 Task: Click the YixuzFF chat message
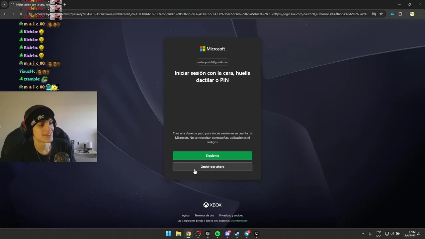click(x=35, y=71)
